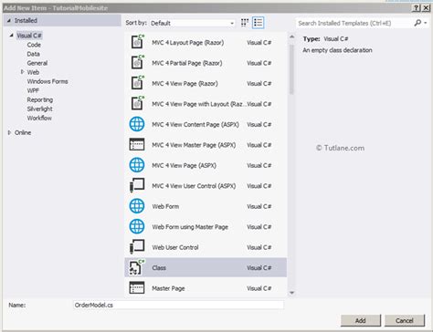The image size is (433, 332).
Task: Click the MVC 4 Layout Page (Razor) icon
Action: 137,42
